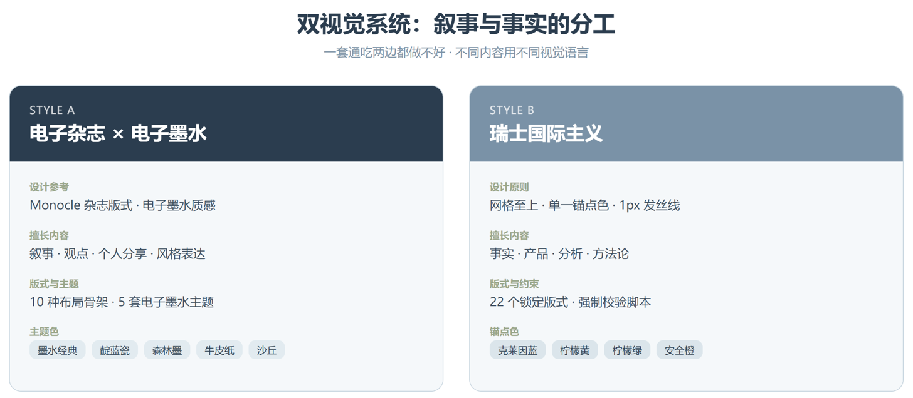Click the 版式与主题 label
Screen dimensions: 913x398
tap(54, 283)
